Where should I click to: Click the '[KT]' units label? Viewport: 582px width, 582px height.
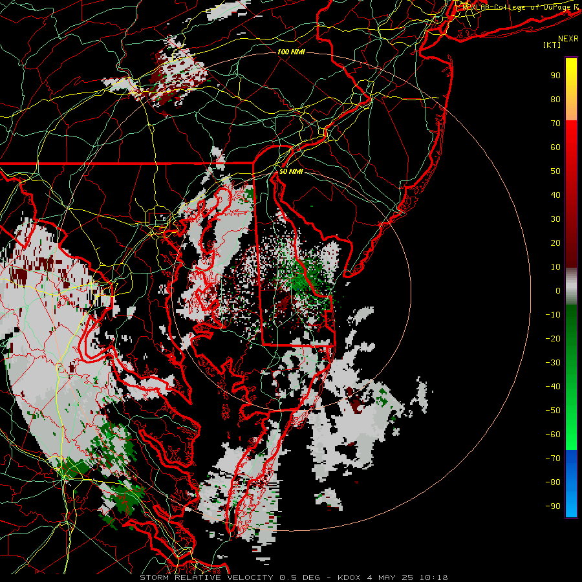[x=552, y=45]
